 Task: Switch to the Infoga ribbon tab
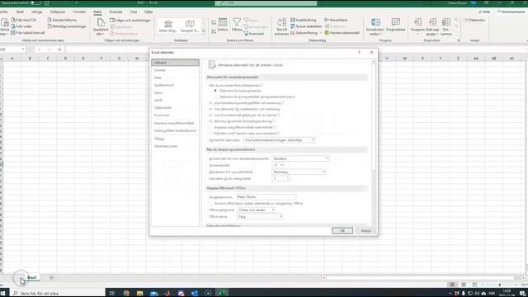pos(36,12)
